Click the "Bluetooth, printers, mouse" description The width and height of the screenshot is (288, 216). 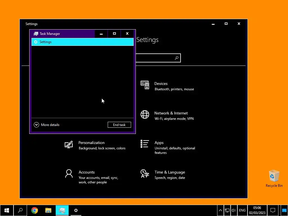[174, 89]
